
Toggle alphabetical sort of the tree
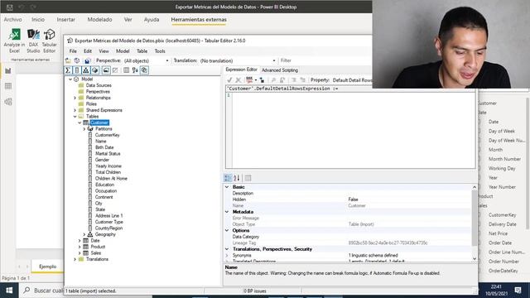tap(135, 70)
